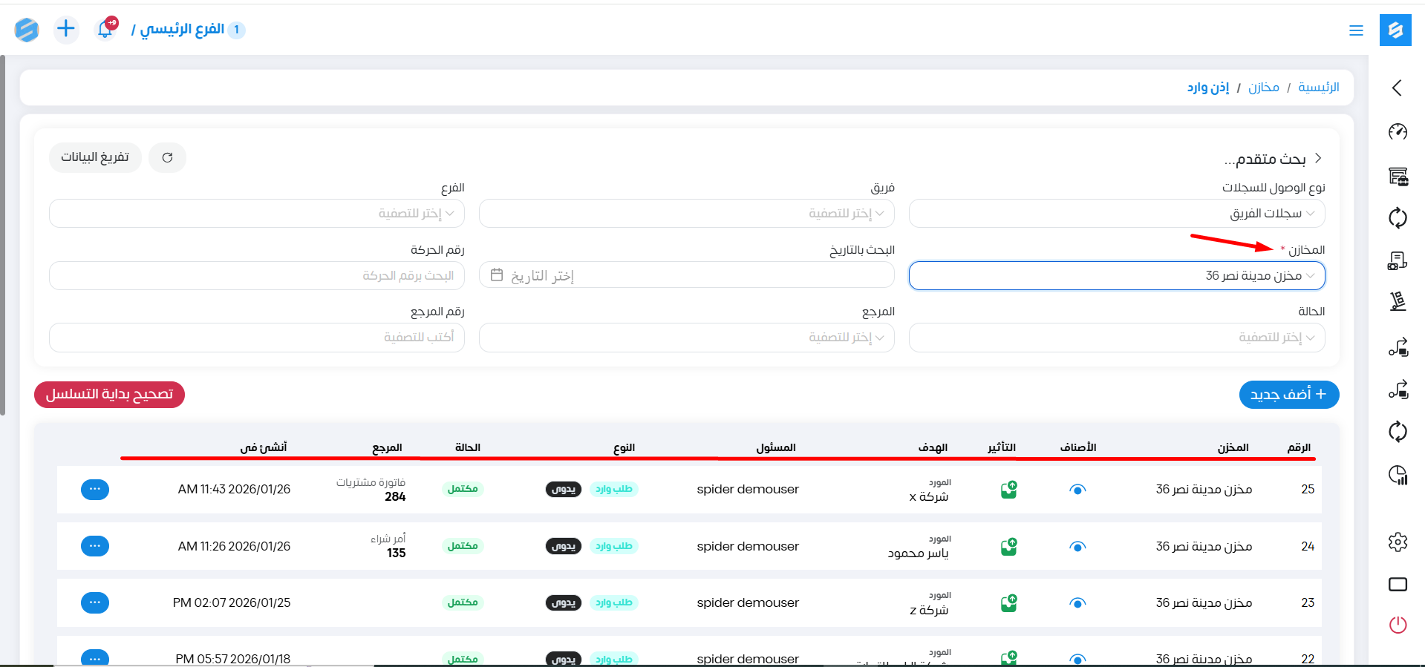Screen dimensions: 1425x667
Task: Click the hamburger menu icon
Action: click(1356, 30)
